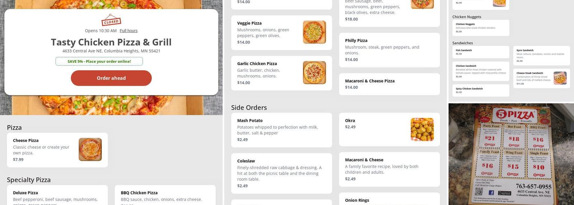Select the Gyro Sandwich menu card

[x=541, y=55]
